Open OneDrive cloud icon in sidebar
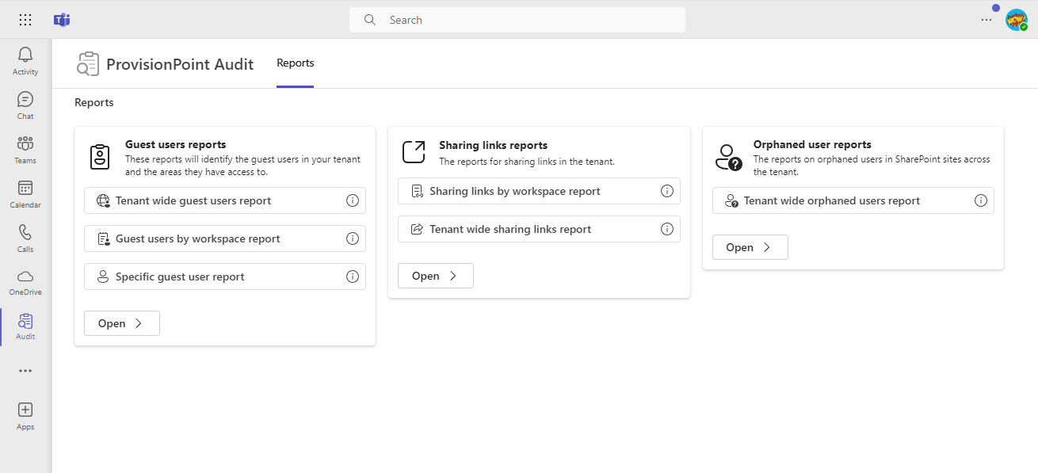 [25, 282]
